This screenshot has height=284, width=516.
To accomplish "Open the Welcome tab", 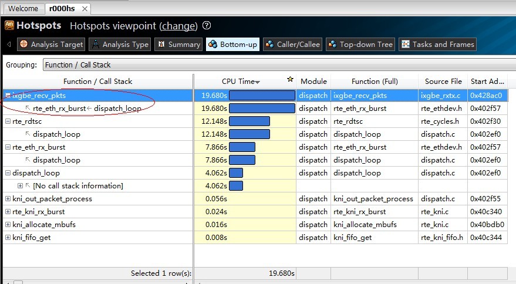I will click(x=23, y=9).
